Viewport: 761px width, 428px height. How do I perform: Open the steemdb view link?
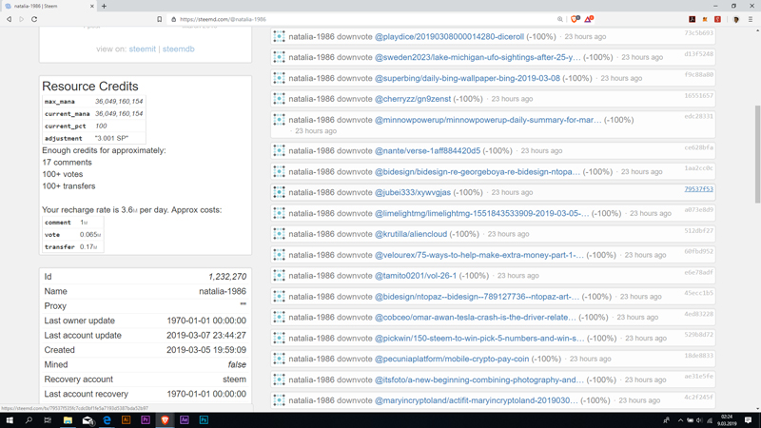[x=179, y=49]
